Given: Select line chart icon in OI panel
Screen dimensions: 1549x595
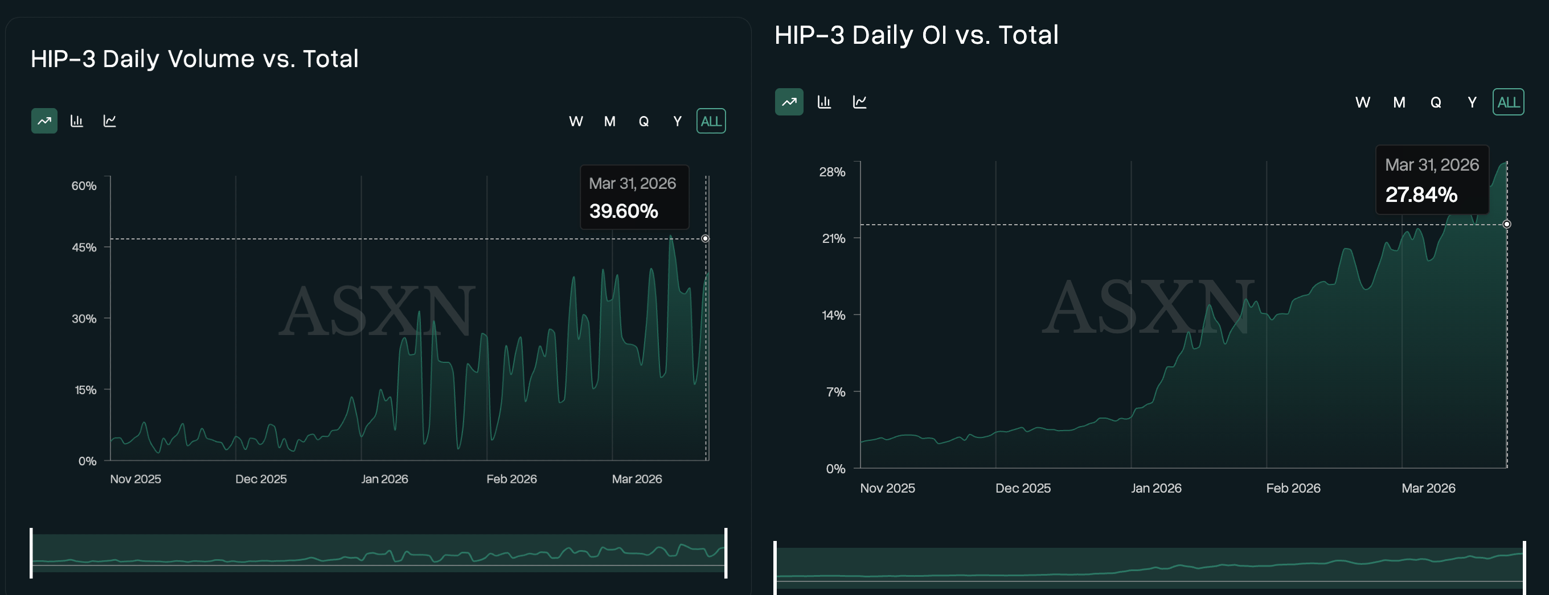Looking at the screenshot, I should (x=859, y=101).
